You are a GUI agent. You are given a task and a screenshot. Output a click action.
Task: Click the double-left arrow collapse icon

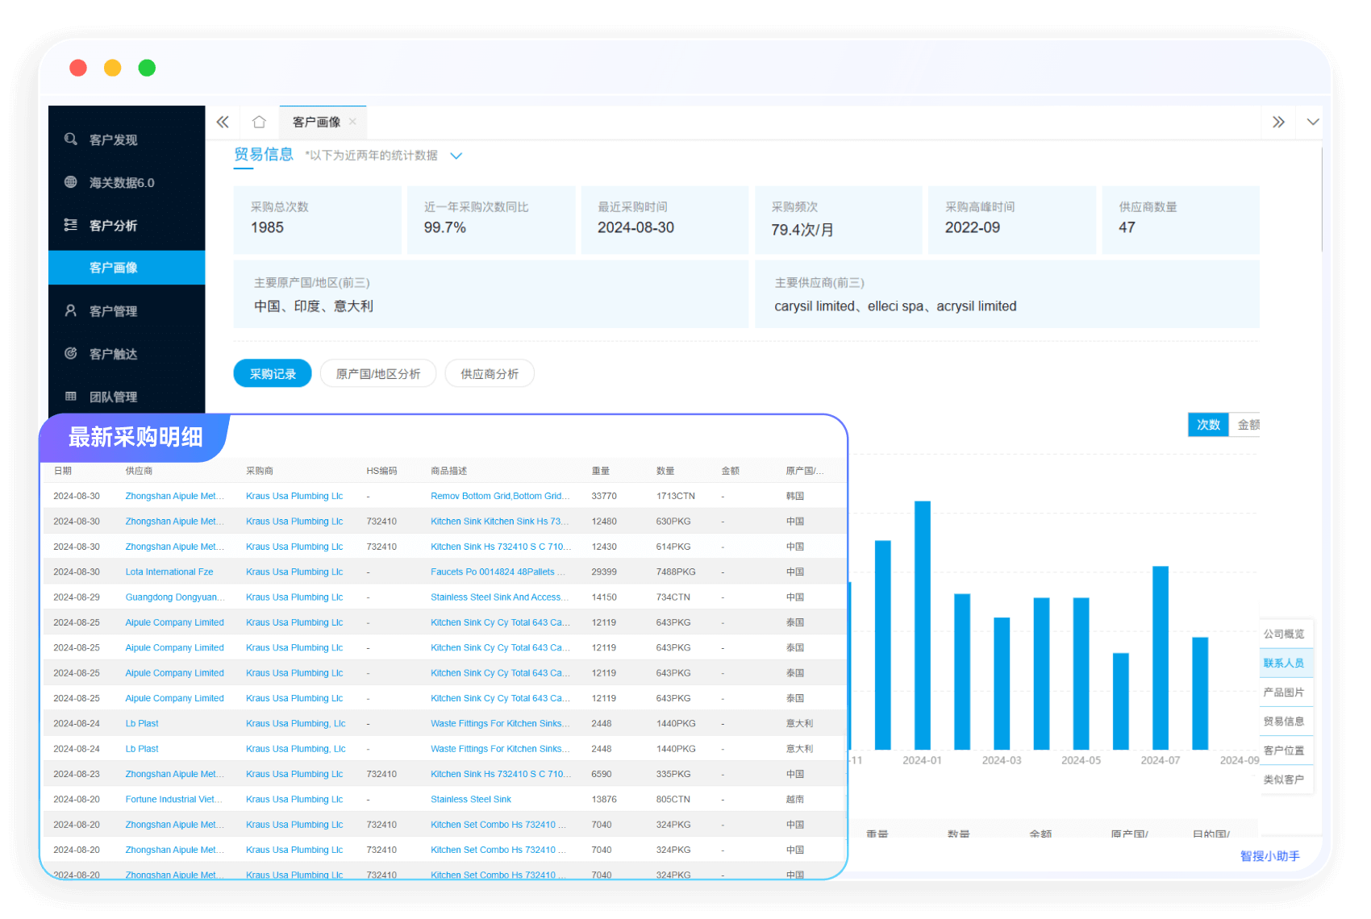coord(223,122)
